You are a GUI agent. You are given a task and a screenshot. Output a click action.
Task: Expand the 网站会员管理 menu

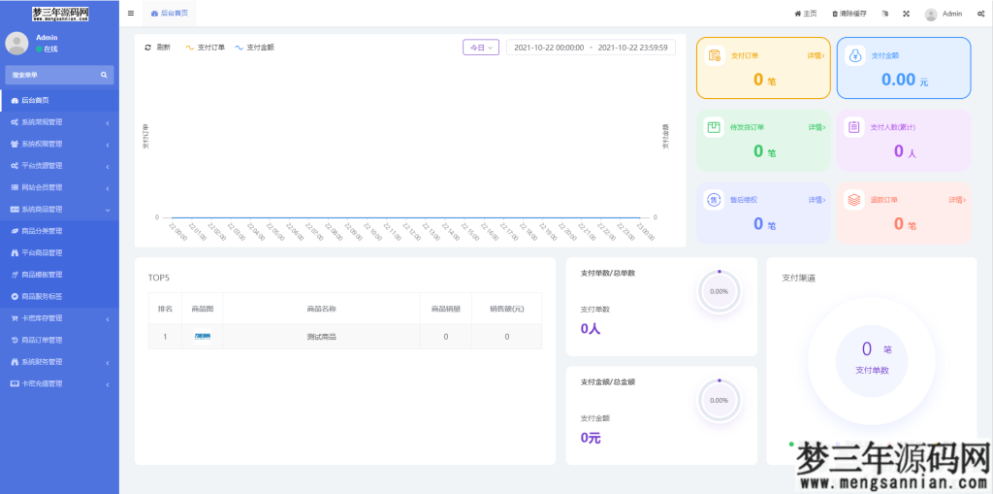click(59, 187)
